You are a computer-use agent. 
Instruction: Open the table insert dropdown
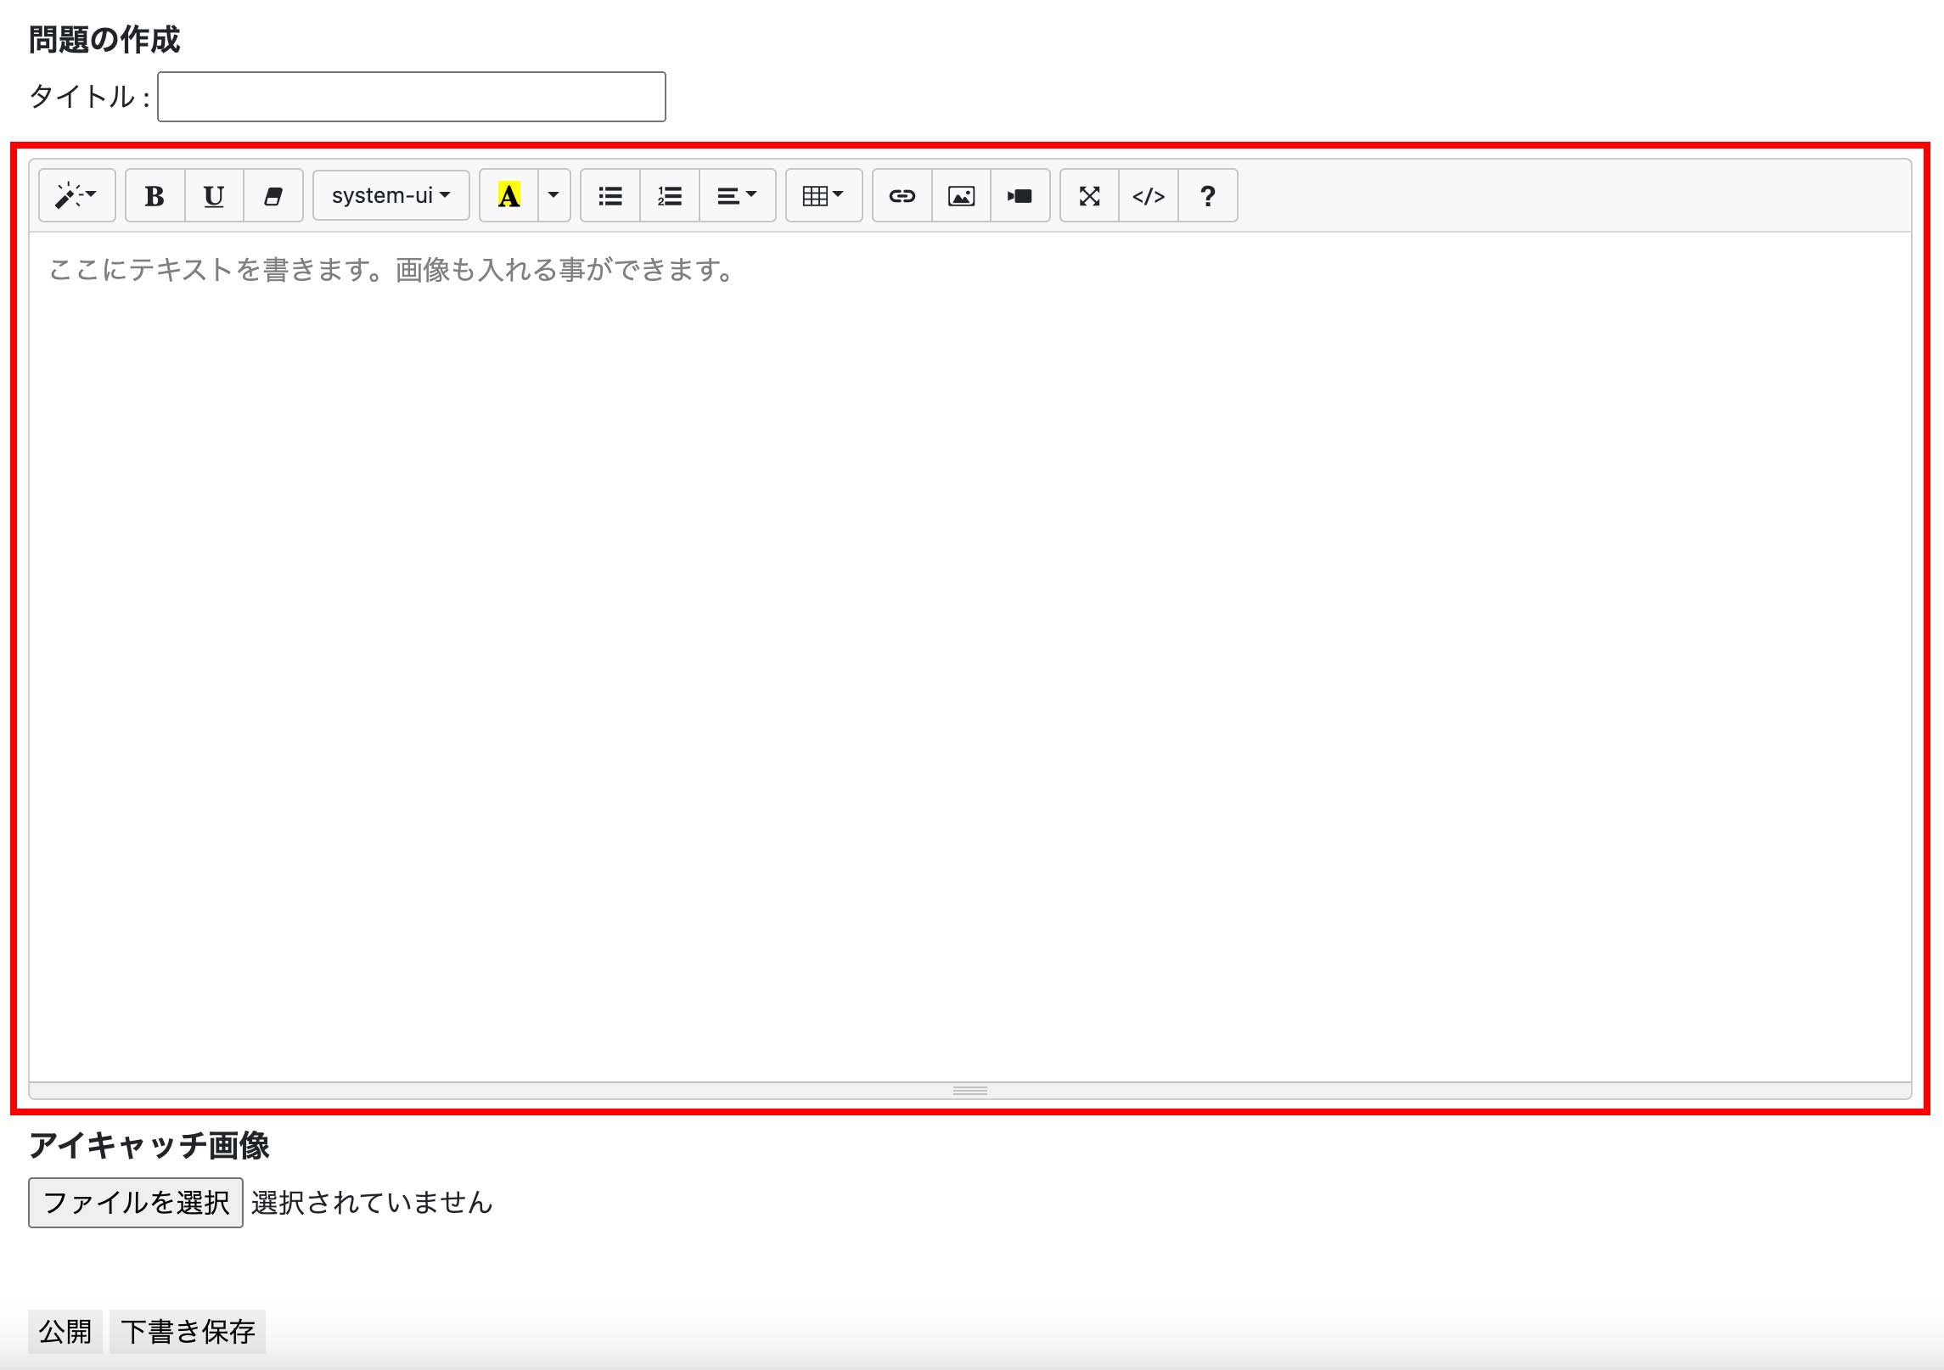coord(823,196)
